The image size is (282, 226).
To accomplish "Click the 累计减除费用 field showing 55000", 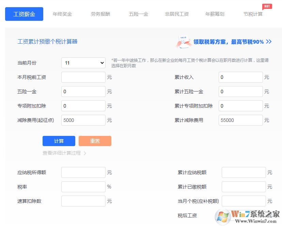I will coord(240,120).
